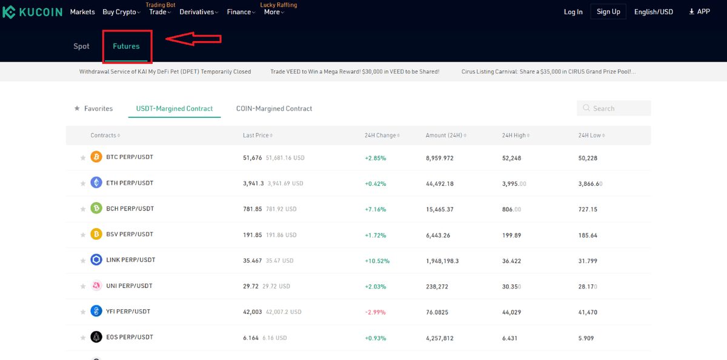
Task: Expand the Finance dropdown menu
Action: (x=241, y=12)
